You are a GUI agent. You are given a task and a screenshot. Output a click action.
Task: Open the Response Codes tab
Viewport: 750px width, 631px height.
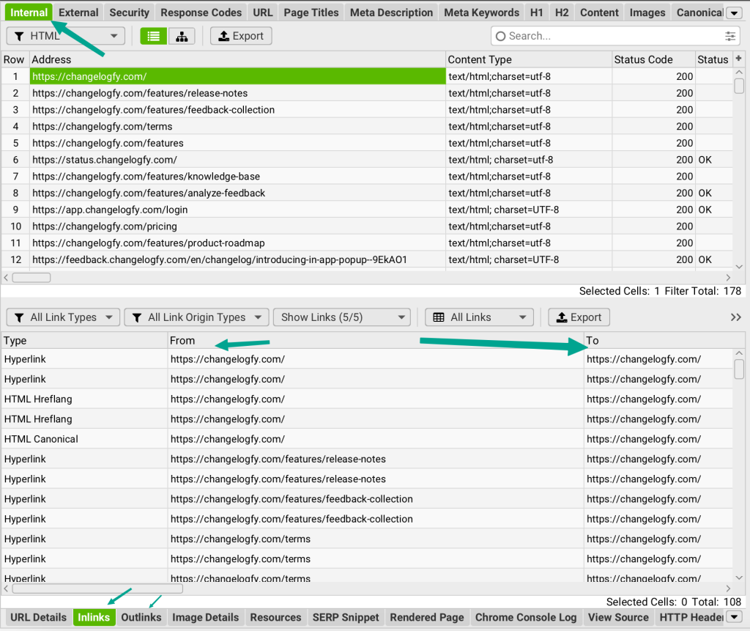[x=201, y=12]
